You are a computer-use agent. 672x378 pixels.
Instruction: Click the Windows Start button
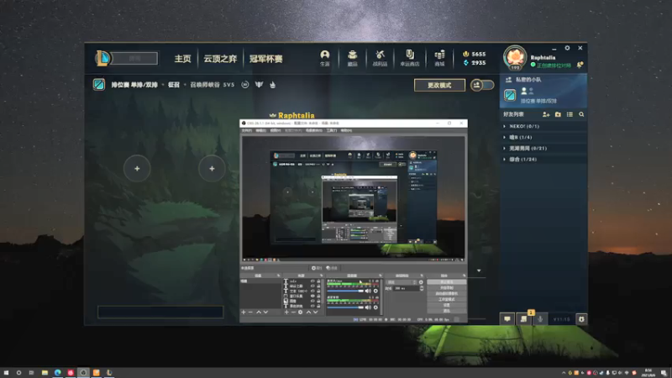6,372
